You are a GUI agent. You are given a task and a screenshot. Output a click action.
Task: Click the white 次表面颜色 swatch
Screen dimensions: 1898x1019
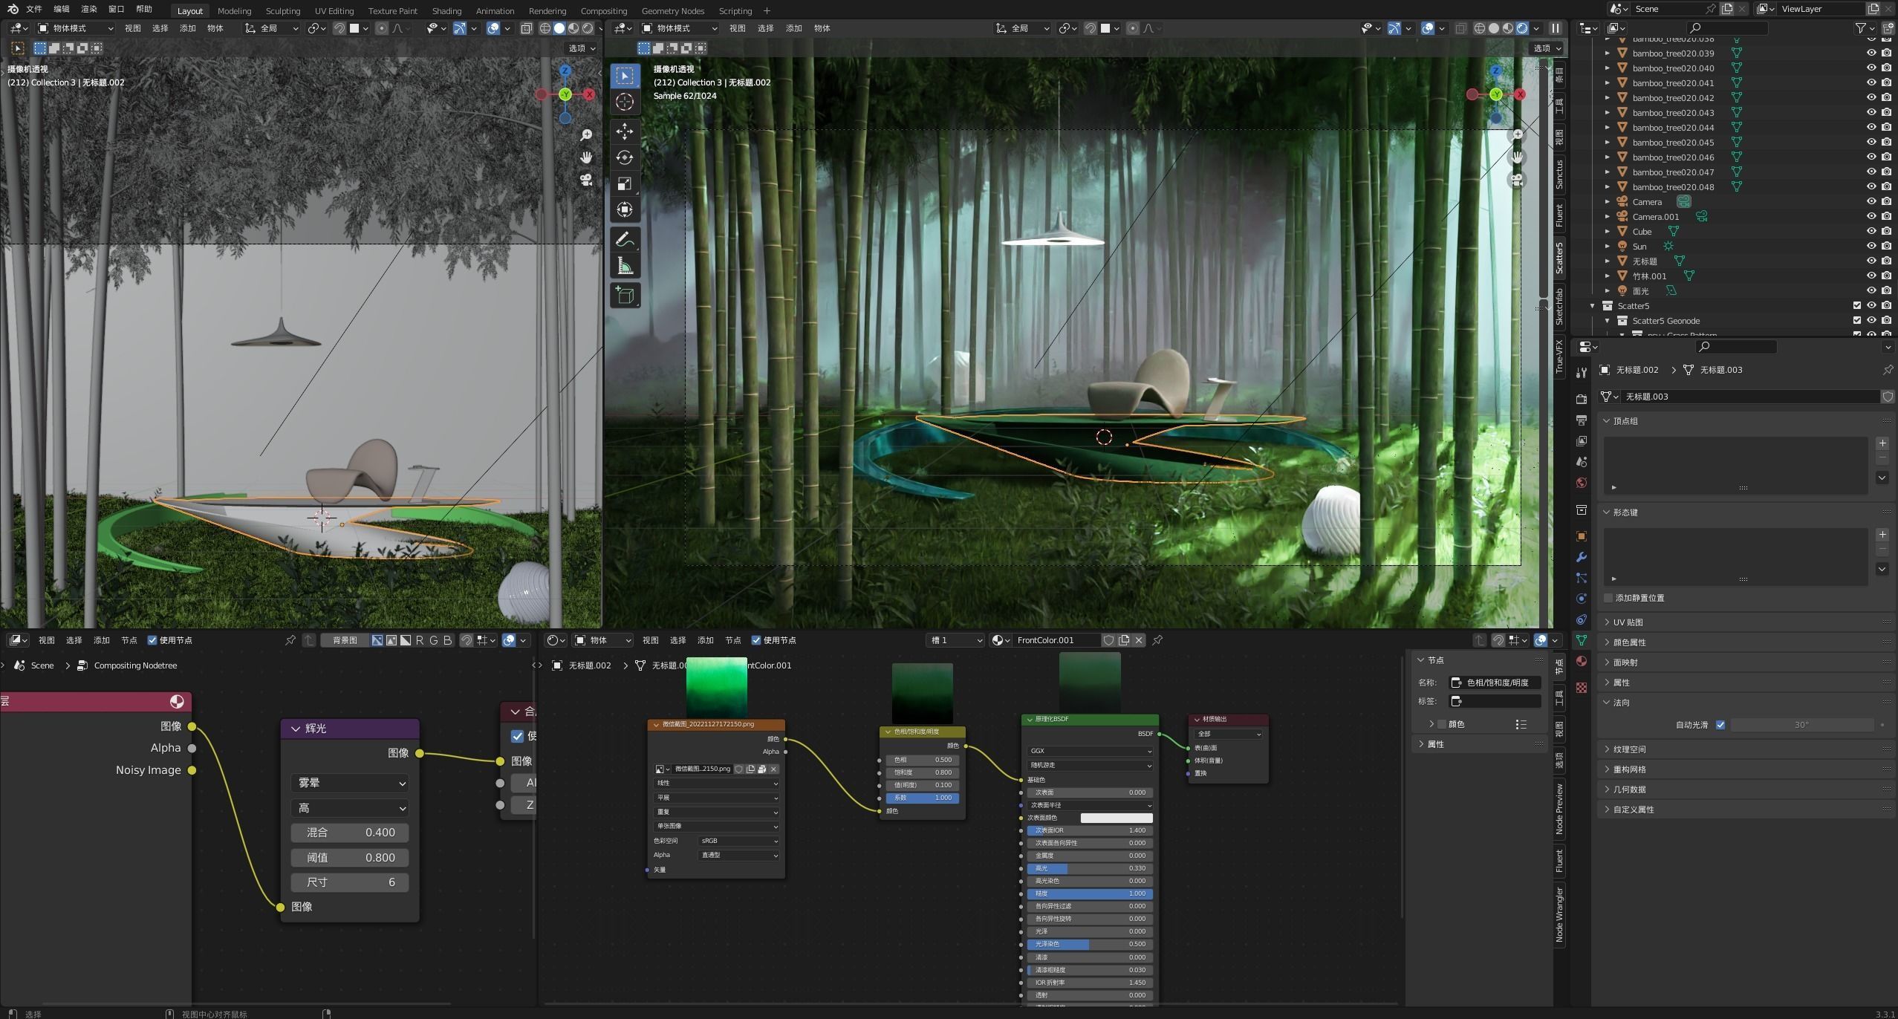click(1117, 818)
